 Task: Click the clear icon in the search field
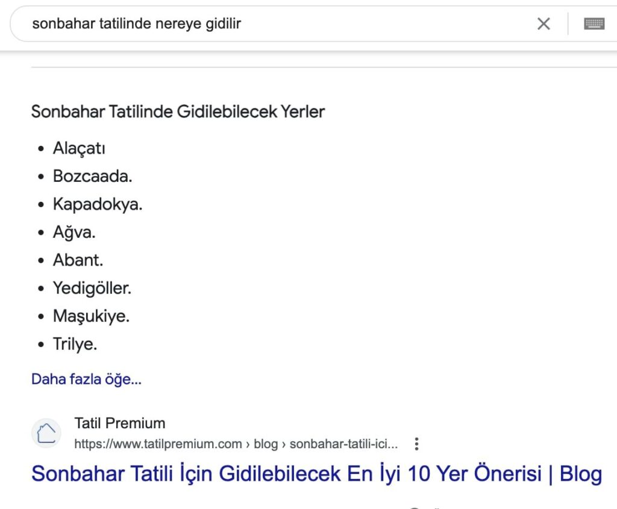pos(543,23)
